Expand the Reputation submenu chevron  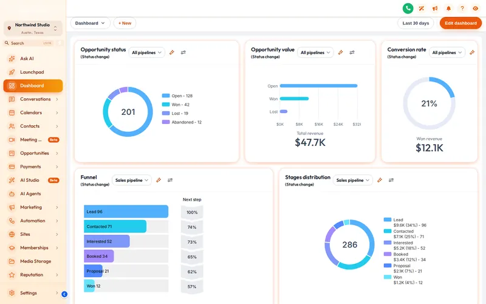tap(57, 275)
